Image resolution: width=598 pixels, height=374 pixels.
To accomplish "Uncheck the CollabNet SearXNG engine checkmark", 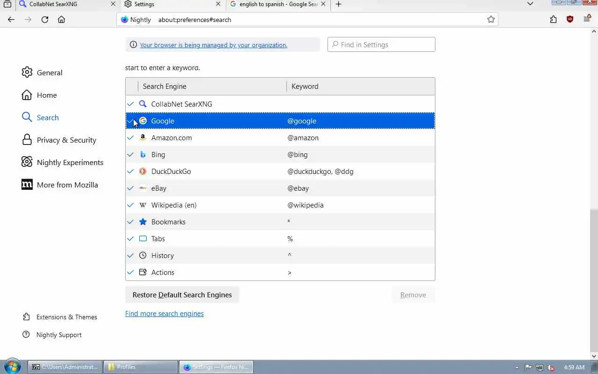I will [130, 104].
